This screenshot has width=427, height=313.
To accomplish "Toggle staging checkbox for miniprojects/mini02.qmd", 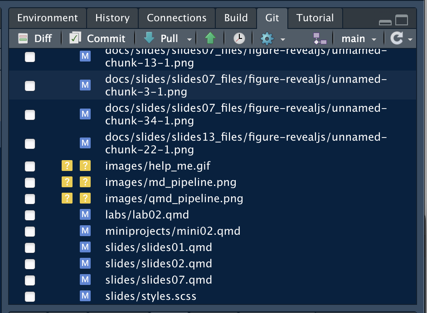I will [x=30, y=232].
